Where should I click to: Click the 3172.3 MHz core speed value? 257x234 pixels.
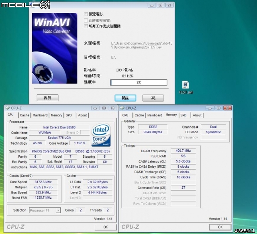tap(43, 182)
